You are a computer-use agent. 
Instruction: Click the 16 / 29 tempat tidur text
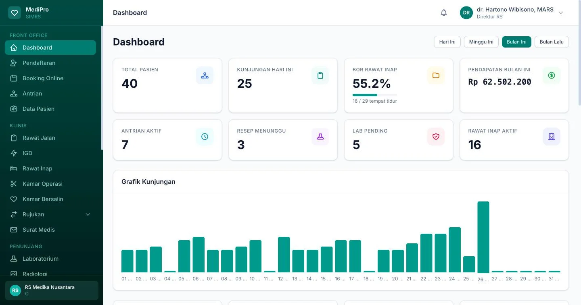pos(375,101)
